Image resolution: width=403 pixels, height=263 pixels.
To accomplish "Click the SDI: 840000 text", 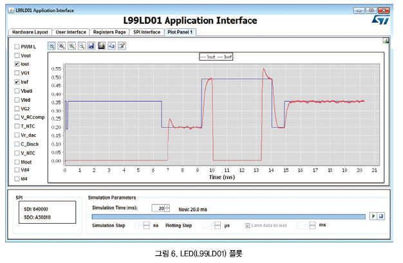I will pyautogui.click(x=35, y=209).
